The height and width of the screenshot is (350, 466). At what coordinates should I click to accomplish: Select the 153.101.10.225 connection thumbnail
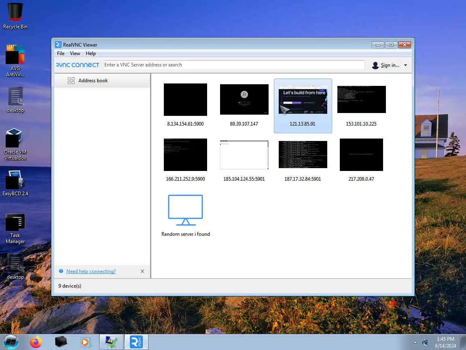[x=361, y=99]
